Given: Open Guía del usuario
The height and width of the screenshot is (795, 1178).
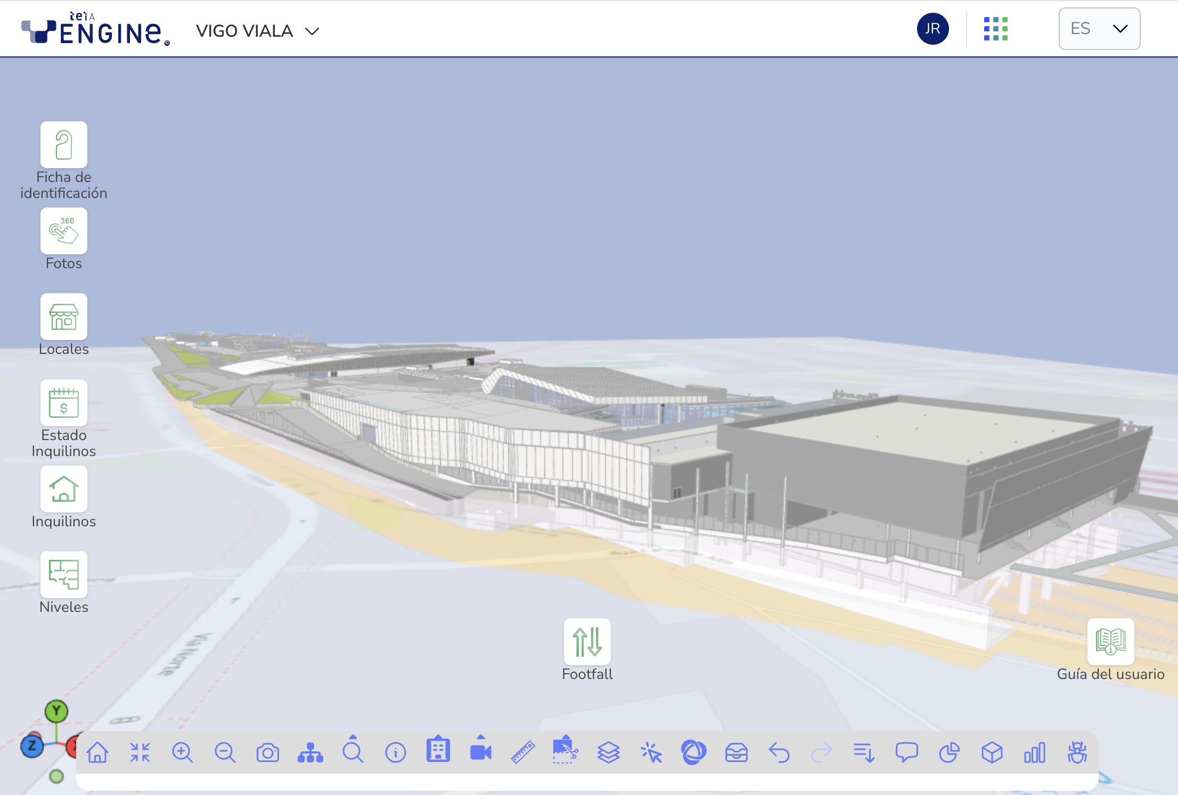Looking at the screenshot, I should pos(1110,641).
